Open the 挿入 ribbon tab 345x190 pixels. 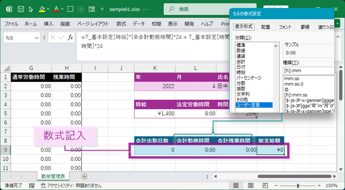(x=48, y=24)
